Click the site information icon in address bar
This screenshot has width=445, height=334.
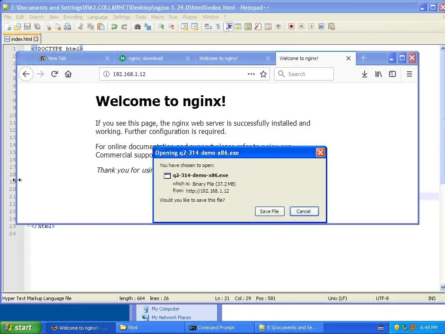pyautogui.click(x=106, y=74)
